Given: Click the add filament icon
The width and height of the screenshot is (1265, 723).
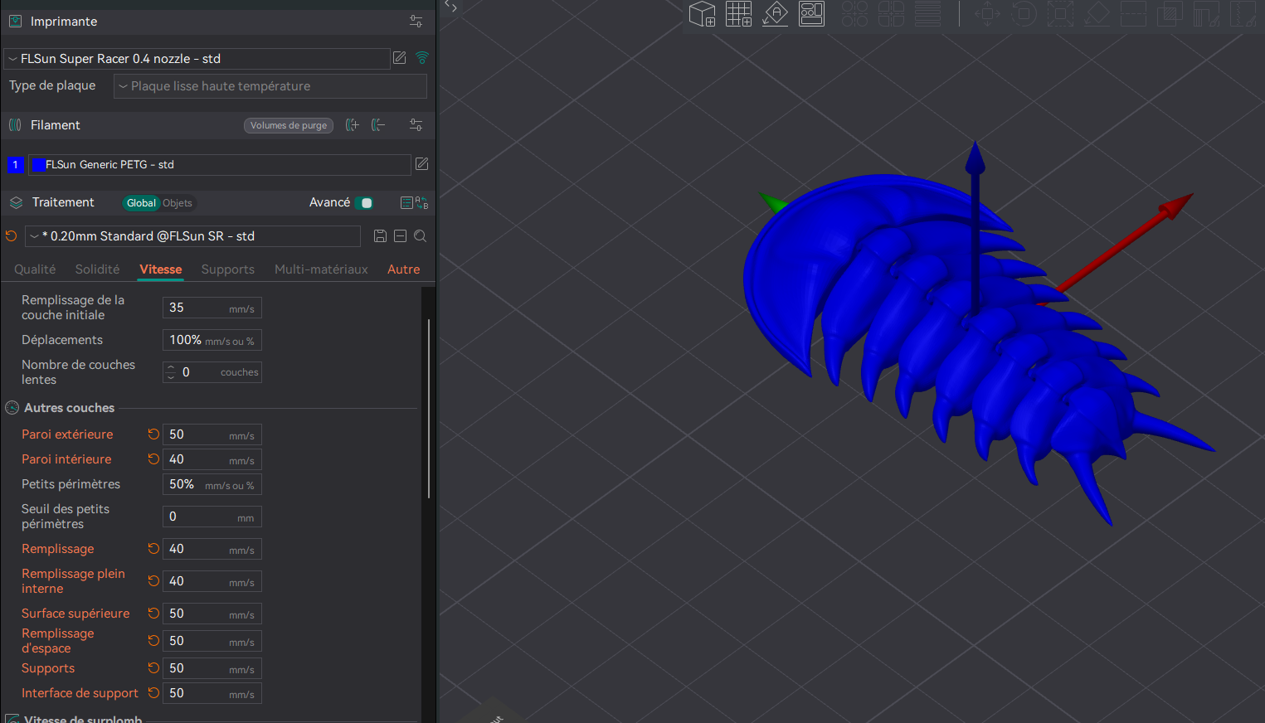Looking at the screenshot, I should [x=353, y=125].
